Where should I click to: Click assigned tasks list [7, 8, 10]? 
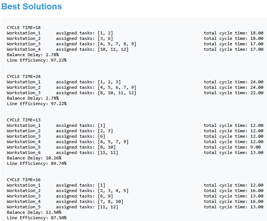click(x=110, y=201)
